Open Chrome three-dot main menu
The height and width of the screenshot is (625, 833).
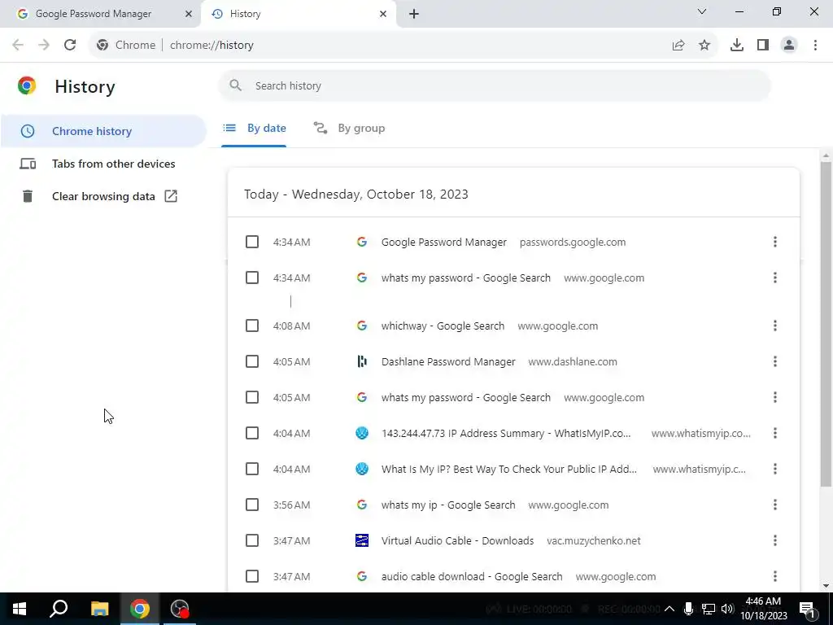click(815, 46)
